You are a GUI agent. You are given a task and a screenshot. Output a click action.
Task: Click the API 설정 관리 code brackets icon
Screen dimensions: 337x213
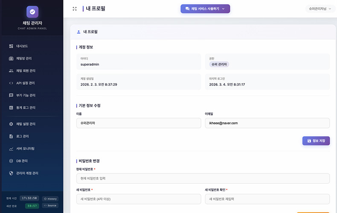11,83
